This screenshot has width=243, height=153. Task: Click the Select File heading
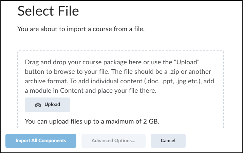pos(48,11)
